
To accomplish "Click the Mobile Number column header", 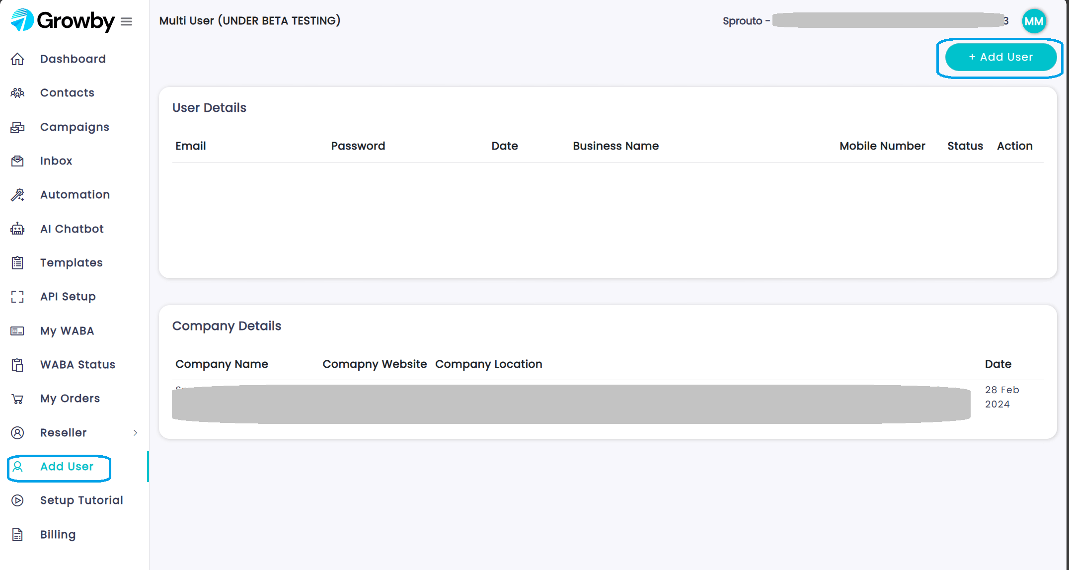I will [882, 146].
